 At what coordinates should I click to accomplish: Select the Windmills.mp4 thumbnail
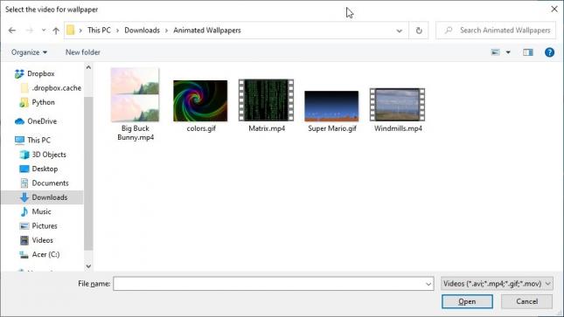click(x=398, y=105)
